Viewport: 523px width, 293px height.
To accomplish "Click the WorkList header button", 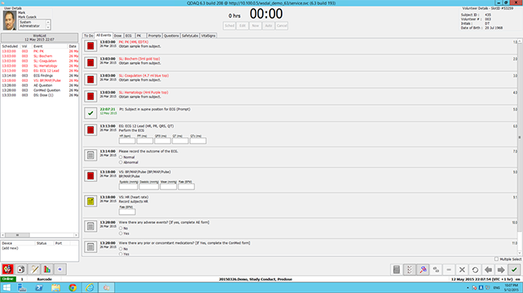I will pyautogui.click(x=39, y=38).
